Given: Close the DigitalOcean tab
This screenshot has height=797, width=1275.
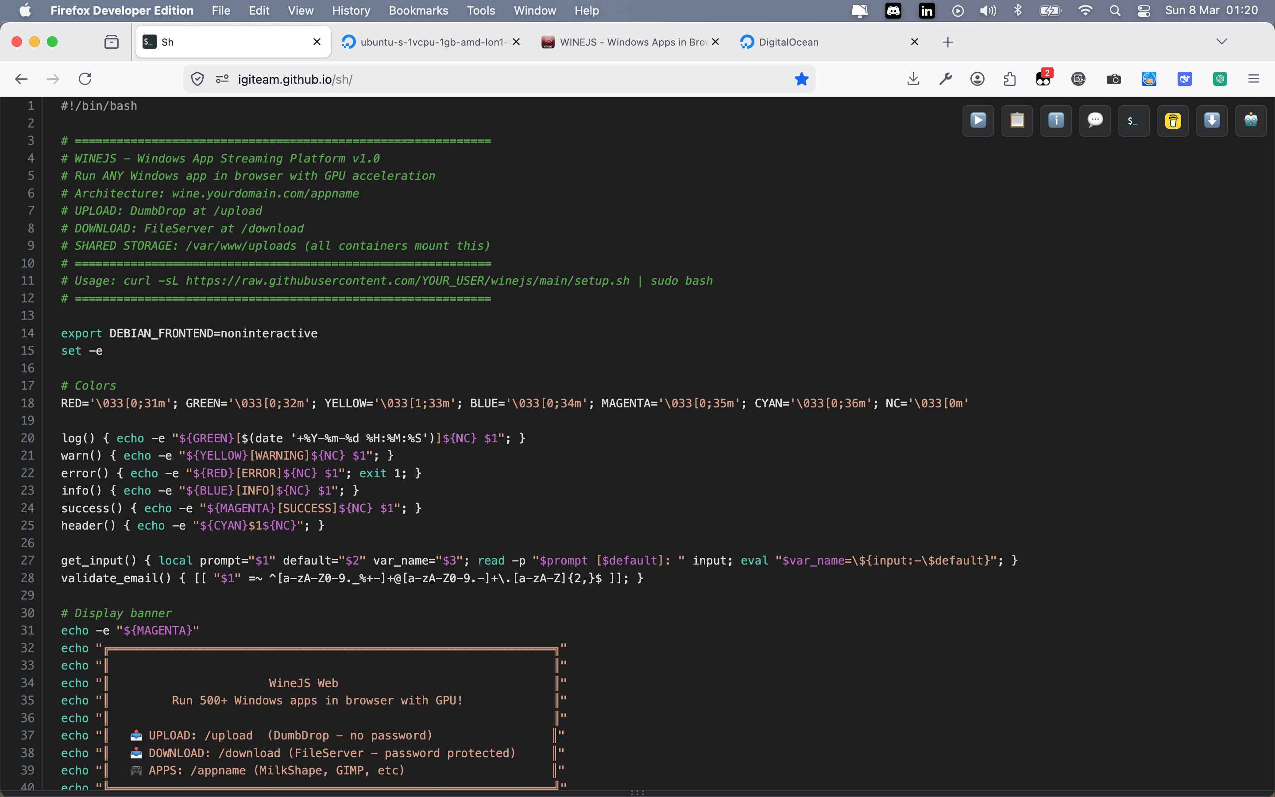Looking at the screenshot, I should click(x=914, y=42).
